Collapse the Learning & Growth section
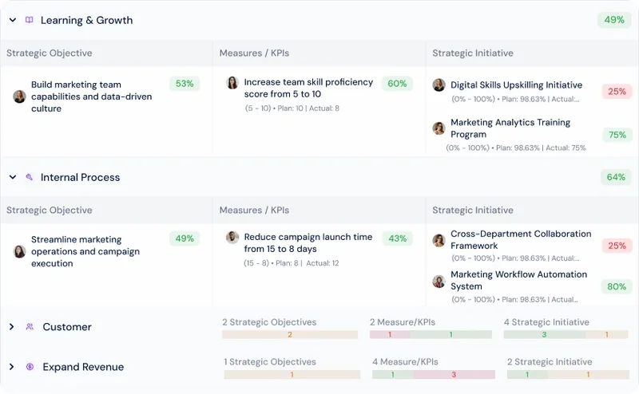Viewport: 639px width, 394px height. click(x=13, y=20)
